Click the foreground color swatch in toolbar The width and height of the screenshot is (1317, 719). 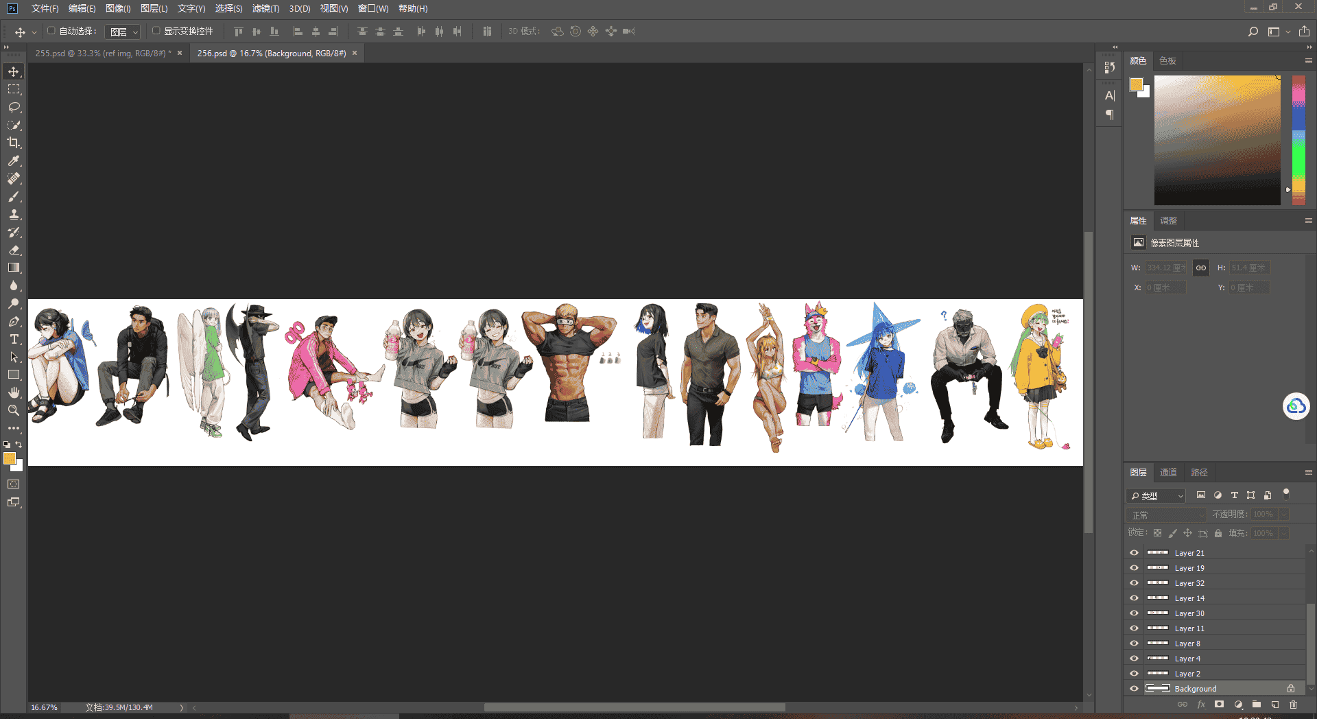click(10, 459)
